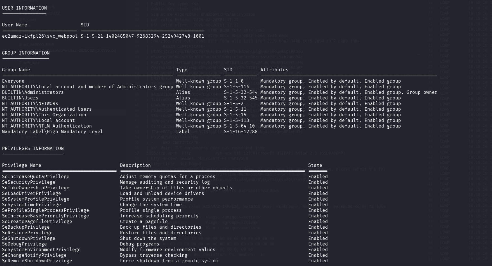
Task: Click the SID value S-1-5-114
Action: point(237,87)
